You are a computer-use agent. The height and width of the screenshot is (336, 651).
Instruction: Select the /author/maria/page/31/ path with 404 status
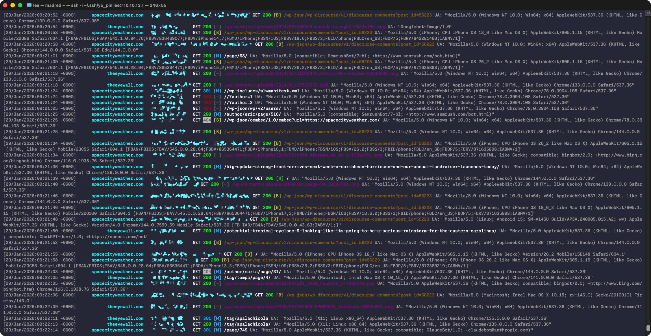click(252, 272)
